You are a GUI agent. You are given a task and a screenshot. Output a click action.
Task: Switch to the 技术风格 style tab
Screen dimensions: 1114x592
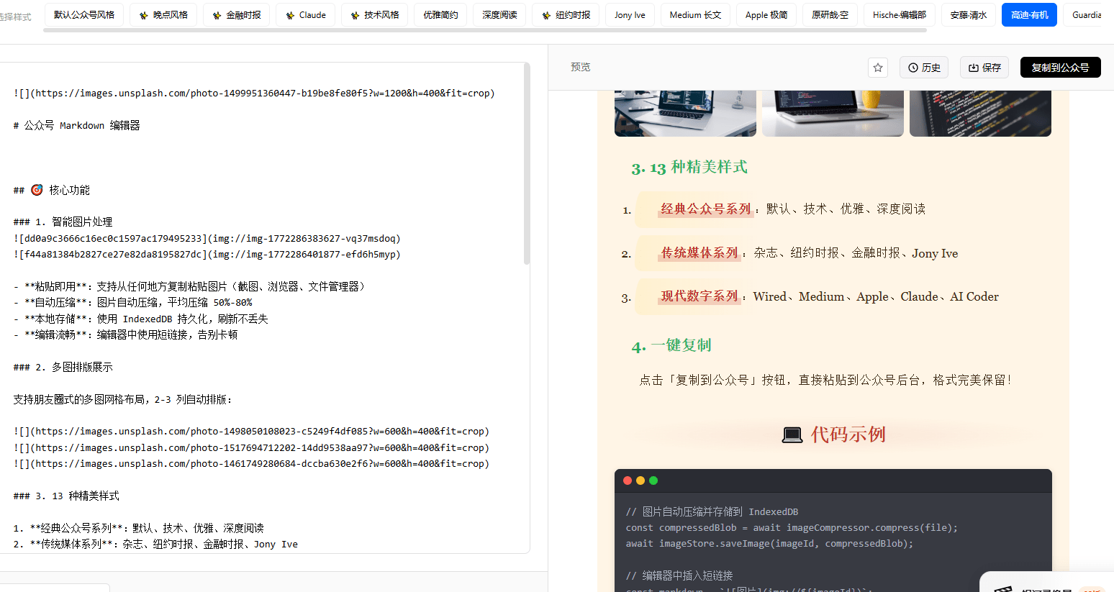[374, 14]
